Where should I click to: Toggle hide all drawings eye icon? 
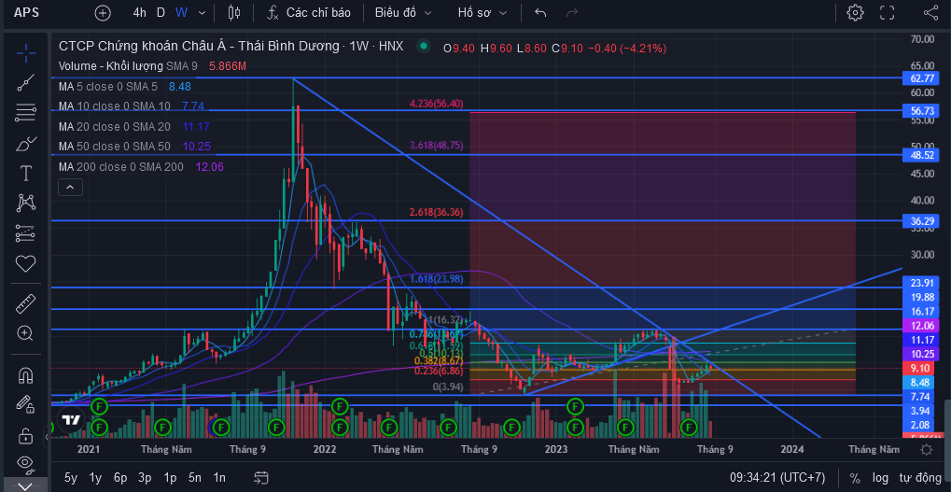coord(25,463)
